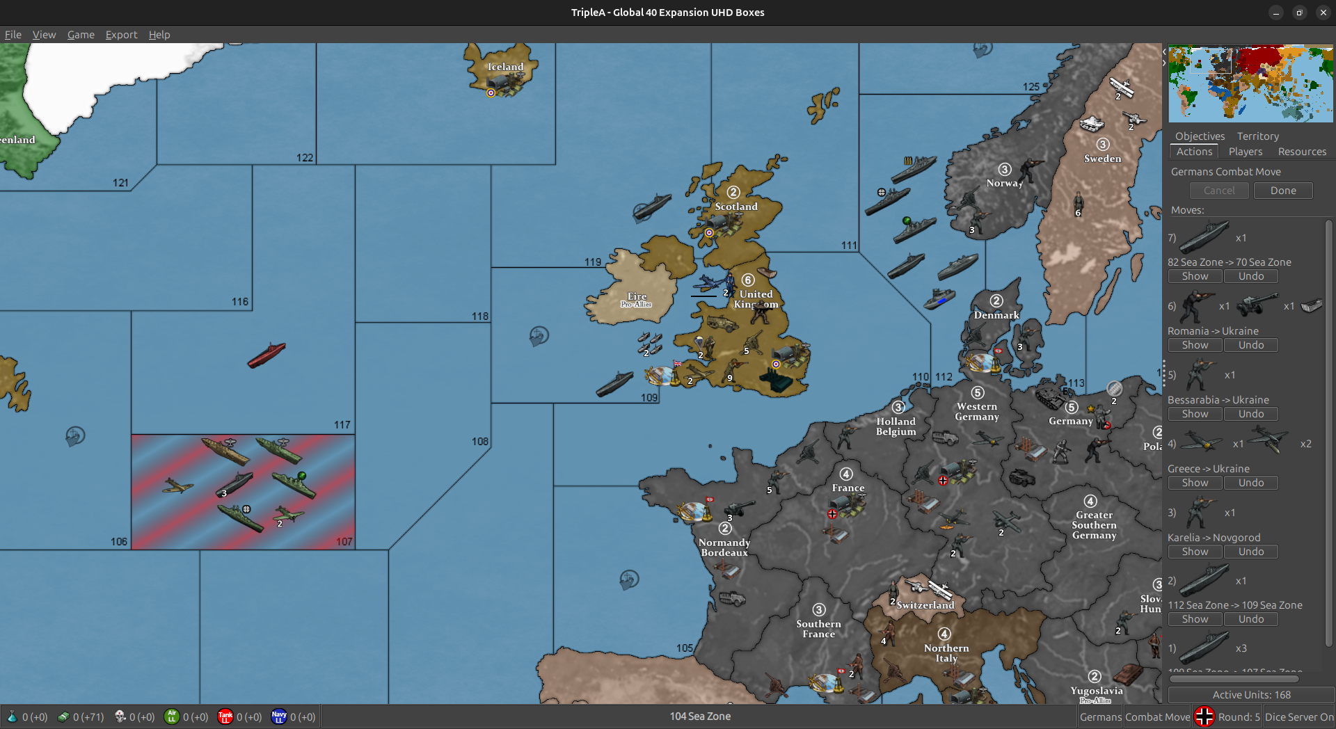This screenshot has height=729, width=1336.
Task: Select the submarine stack in Sea Zone 107
Action: [x=234, y=484]
